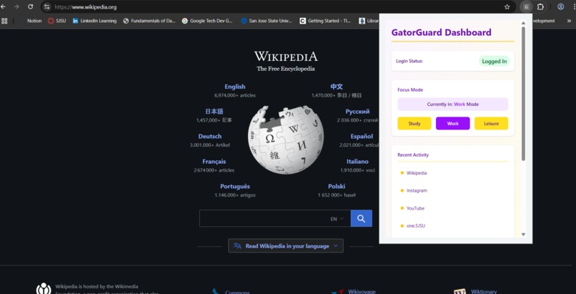The image size is (576, 294).
Task: Click the Wikimedia Foundation logo icon
Action: pyautogui.click(x=44, y=288)
